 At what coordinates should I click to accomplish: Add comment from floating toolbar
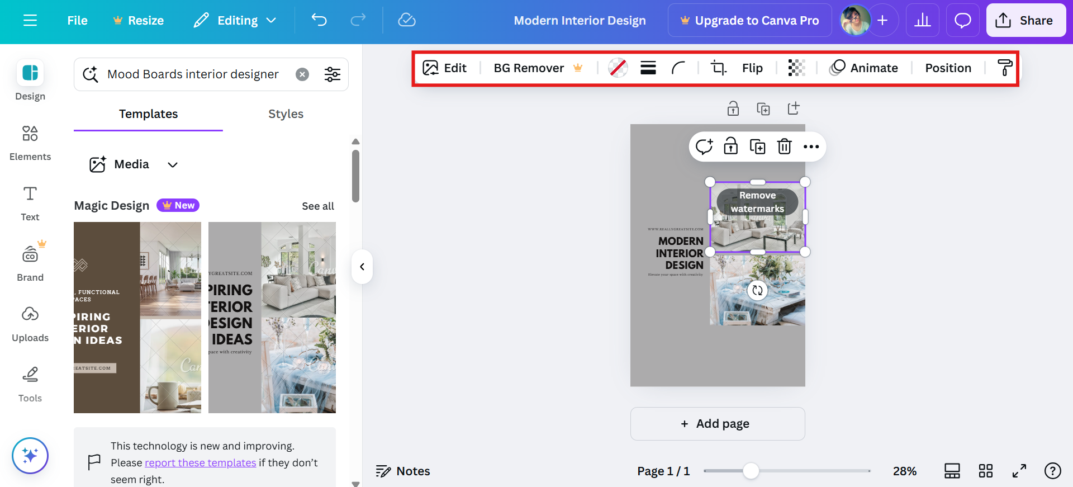[x=704, y=146]
